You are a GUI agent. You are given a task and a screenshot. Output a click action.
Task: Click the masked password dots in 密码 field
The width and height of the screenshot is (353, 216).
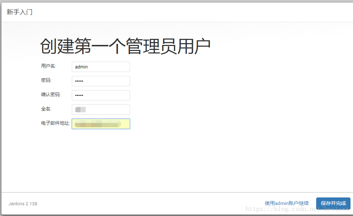pos(79,81)
